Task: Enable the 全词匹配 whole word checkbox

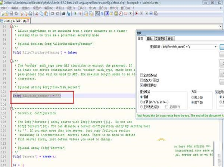Action: (142, 75)
